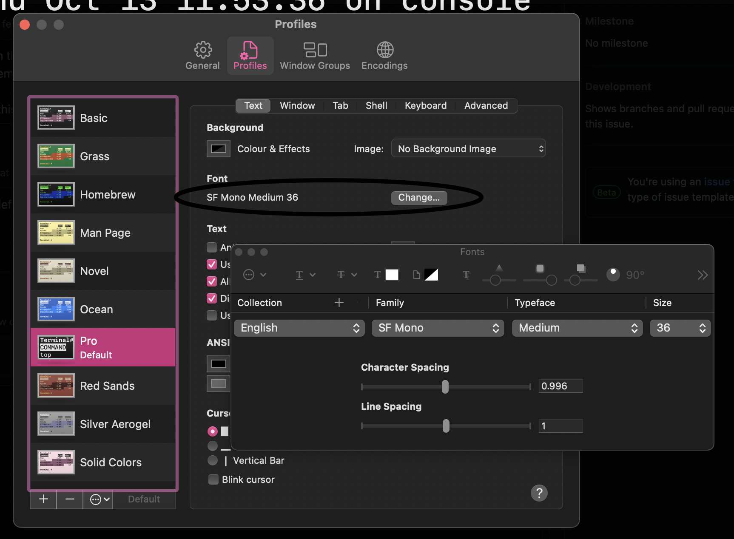Click the Change font button
The width and height of the screenshot is (734, 539).
(418, 197)
